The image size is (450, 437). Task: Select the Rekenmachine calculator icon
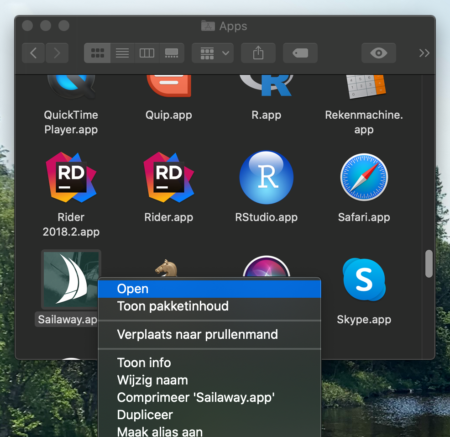click(x=366, y=87)
